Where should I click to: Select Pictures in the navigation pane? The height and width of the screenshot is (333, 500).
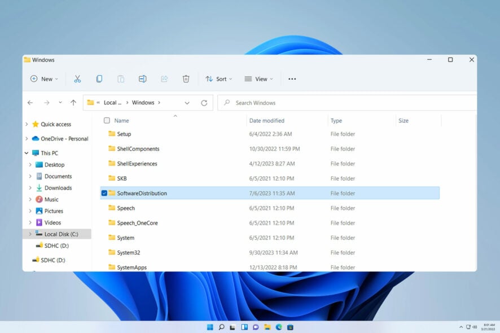(x=54, y=211)
